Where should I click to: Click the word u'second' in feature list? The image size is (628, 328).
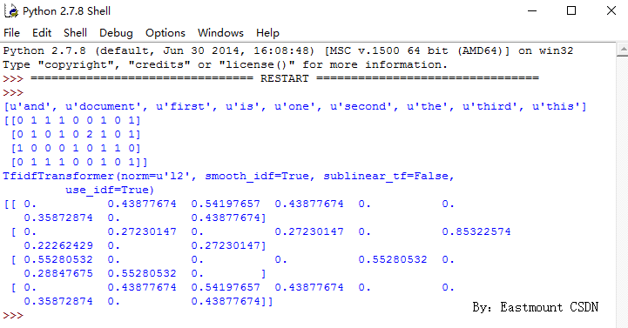pos(361,106)
